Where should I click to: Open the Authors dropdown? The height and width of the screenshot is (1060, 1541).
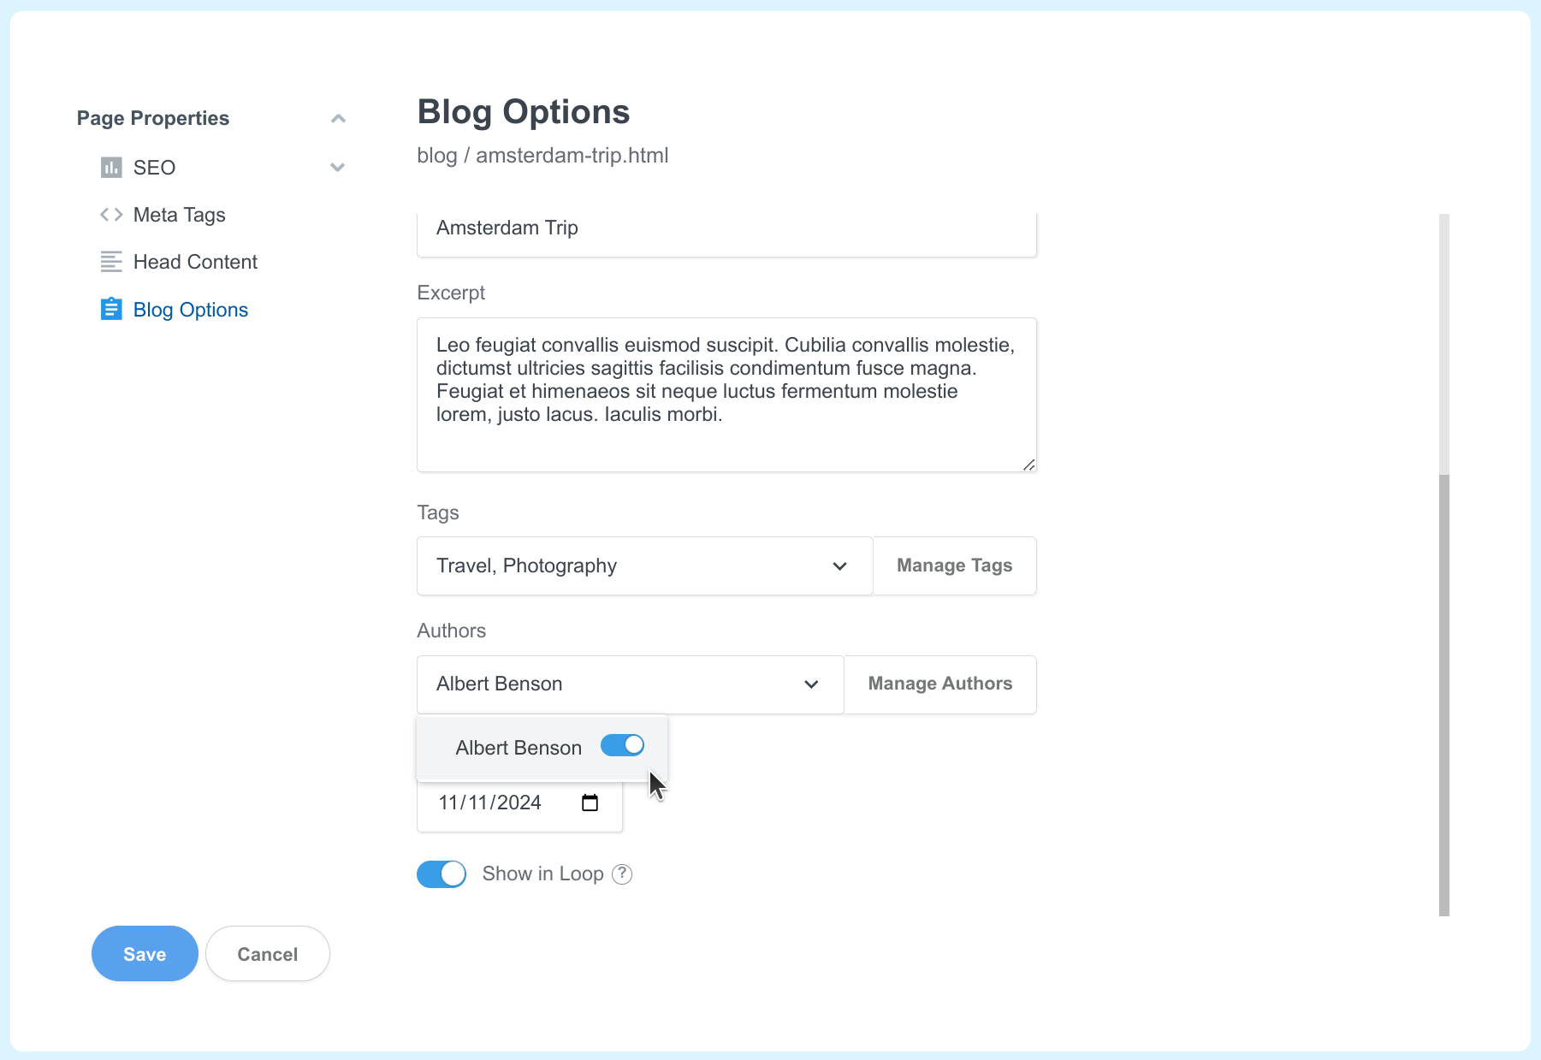(809, 684)
